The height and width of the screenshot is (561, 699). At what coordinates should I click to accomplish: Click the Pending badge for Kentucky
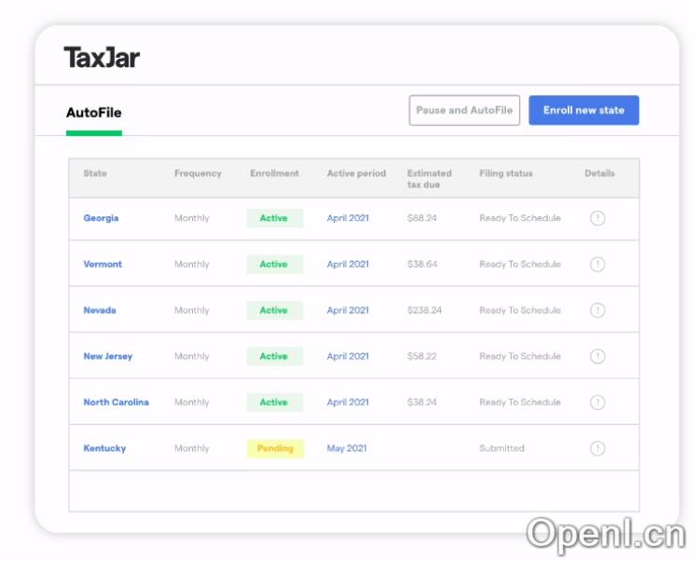click(x=275, y=448)
